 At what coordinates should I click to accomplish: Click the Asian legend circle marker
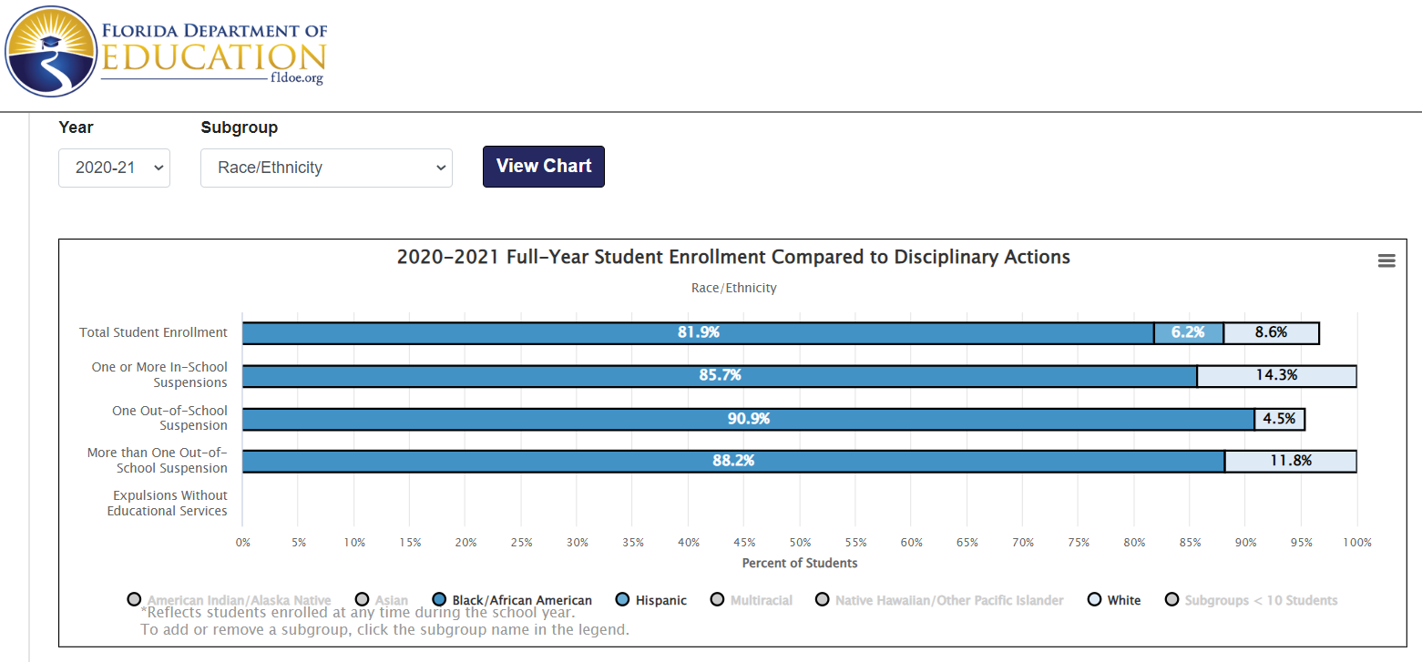coord(362,600)
